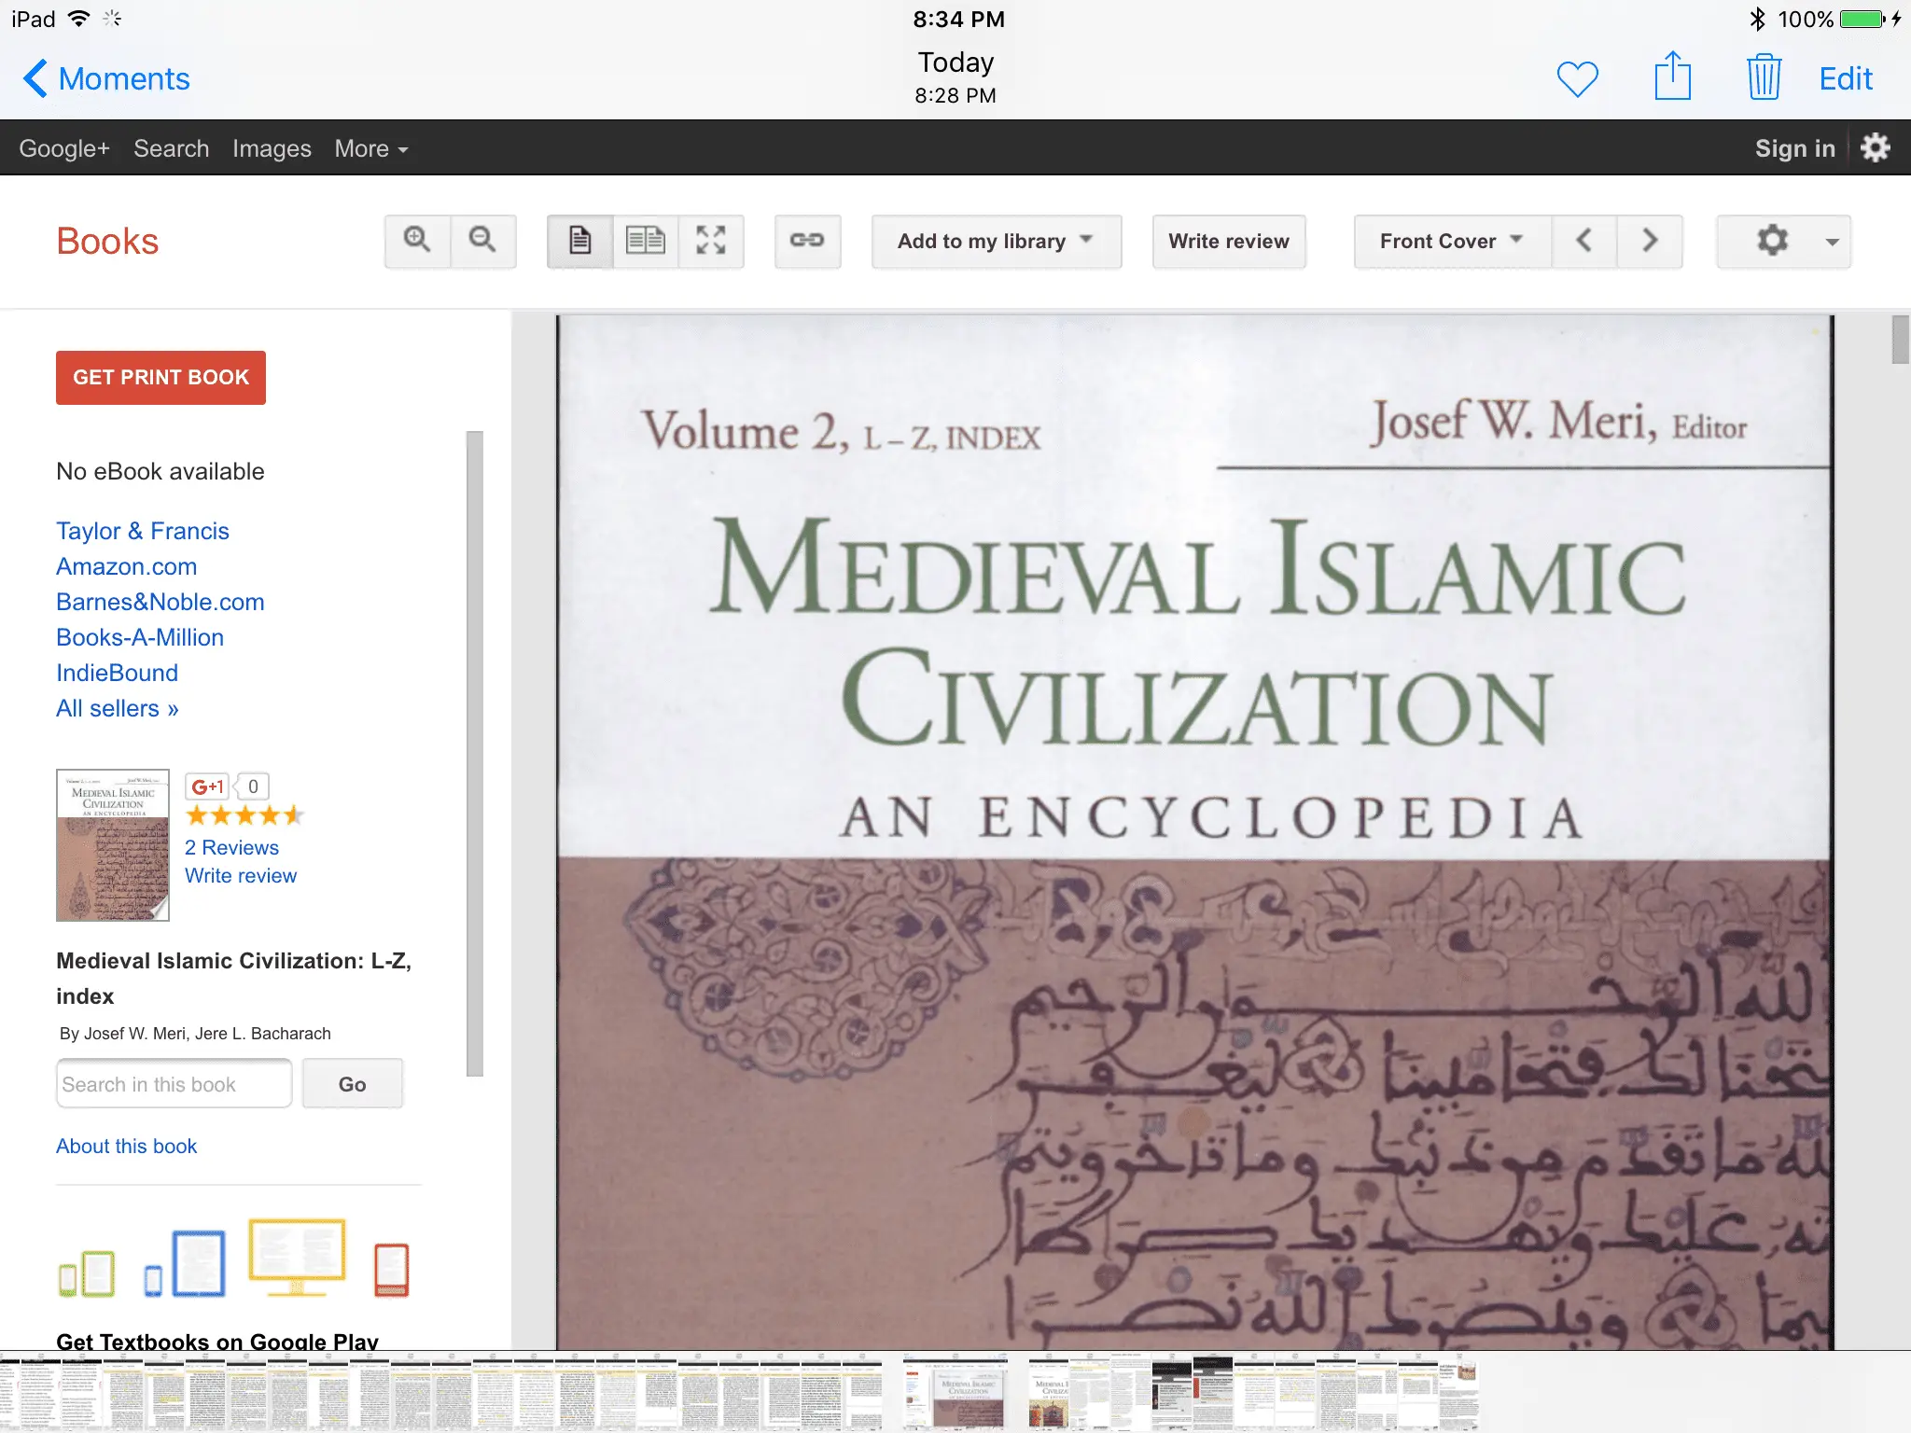The width and height of the screenshot is (1911, 1433).
Task: Toggle fullscreen view mode
Action: tap(711, 241)
